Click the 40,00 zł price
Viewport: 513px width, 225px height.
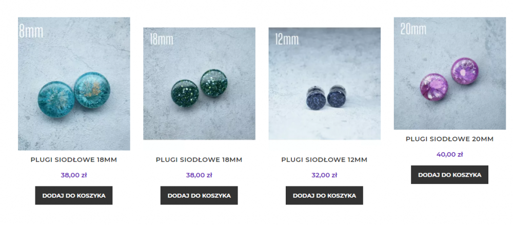tap(450, 155)
